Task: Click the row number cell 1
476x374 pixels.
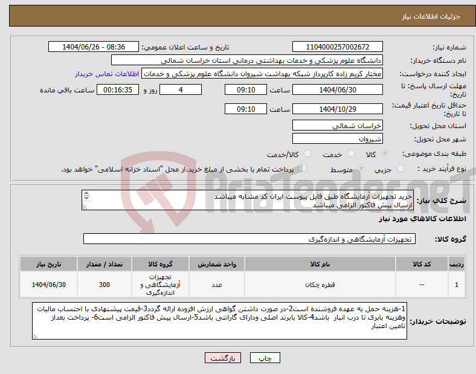Action: click(457, 285)
